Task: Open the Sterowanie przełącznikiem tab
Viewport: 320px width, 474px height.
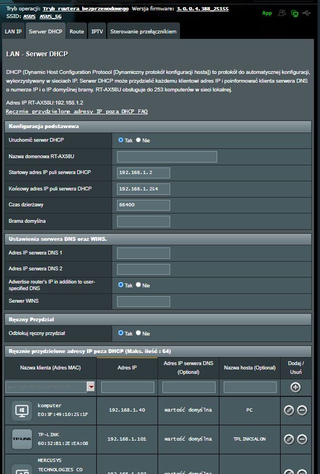Action: 143,31
